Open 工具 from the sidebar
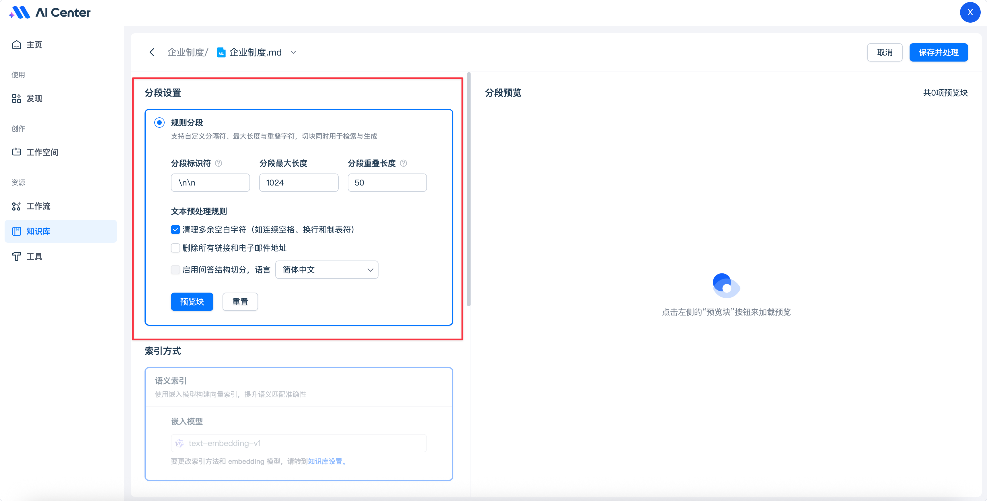This screenshot has width=987, height=501. [34, 256]
